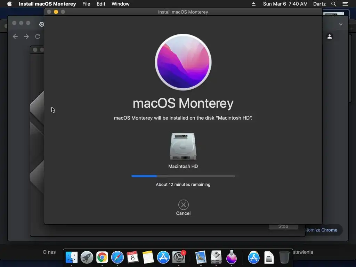This screenshot has width=356, height=267.
Task: Open Notes from the Dock
Action: [148, 257]
